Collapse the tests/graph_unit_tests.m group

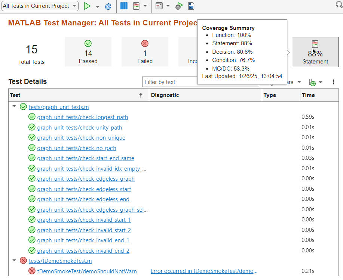(14, 106)
